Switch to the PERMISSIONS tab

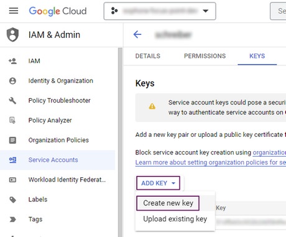205,56
